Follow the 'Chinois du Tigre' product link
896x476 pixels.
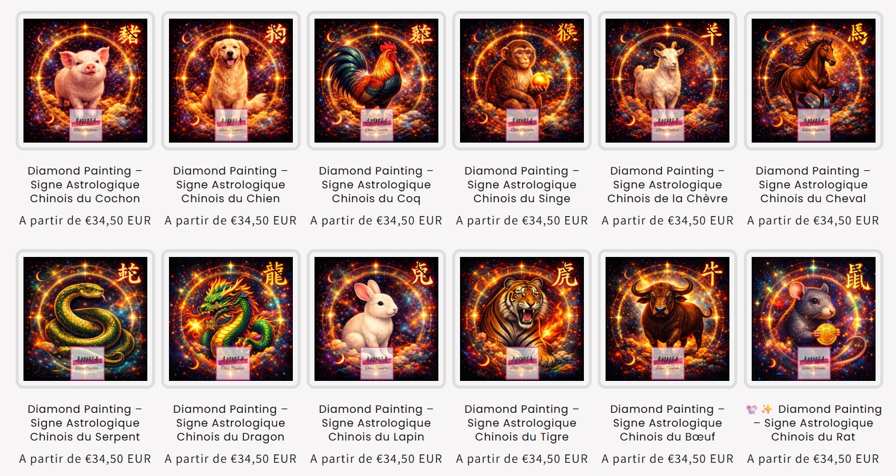pos(522,423)
